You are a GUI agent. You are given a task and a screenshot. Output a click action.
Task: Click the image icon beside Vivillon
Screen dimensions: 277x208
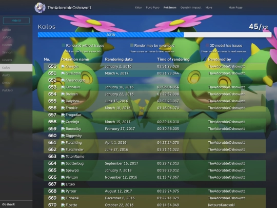click(x=63, y=177)
